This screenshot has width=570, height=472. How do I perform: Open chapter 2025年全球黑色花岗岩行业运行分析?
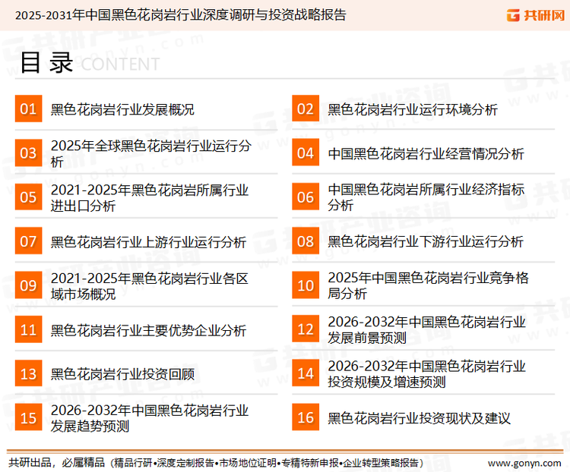(151, 153)
